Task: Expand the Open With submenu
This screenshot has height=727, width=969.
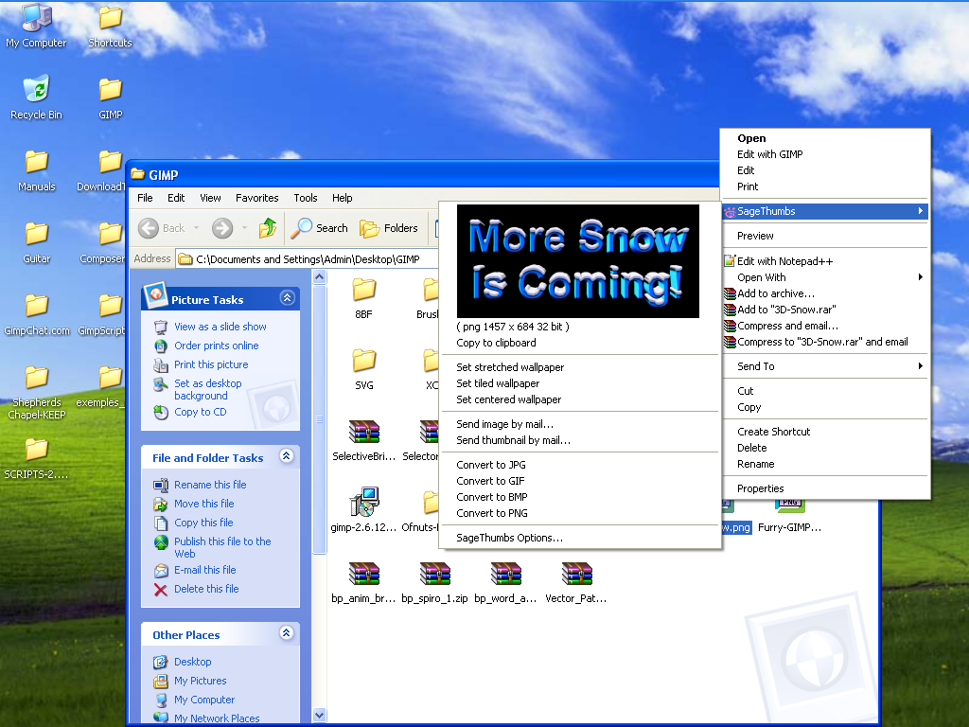Action: [x=825, y=277]
